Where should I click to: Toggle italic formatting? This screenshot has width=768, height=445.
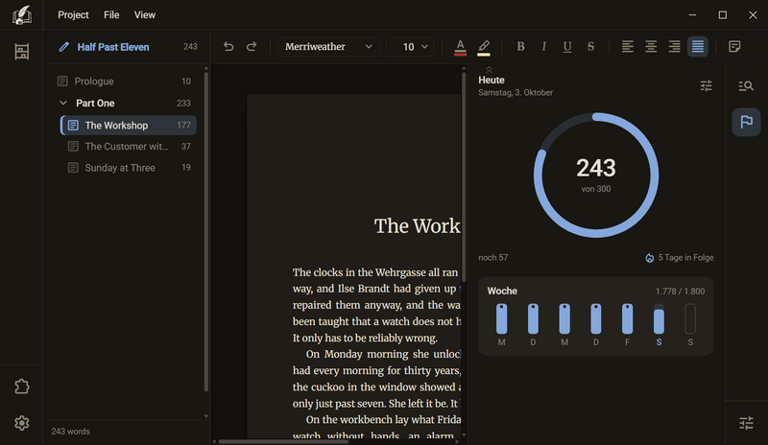(543, 46)
